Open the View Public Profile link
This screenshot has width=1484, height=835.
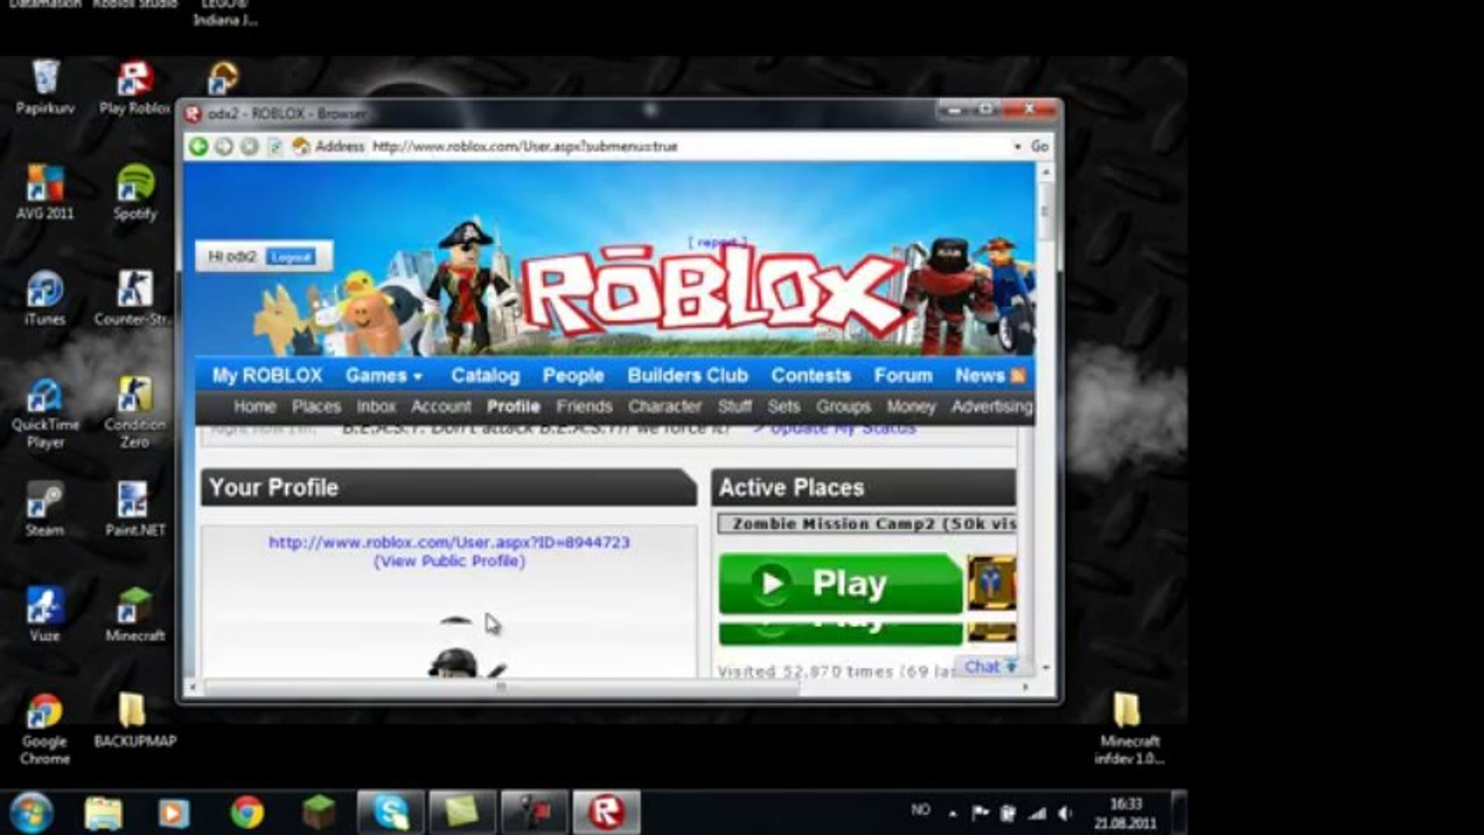click(448, 561)
